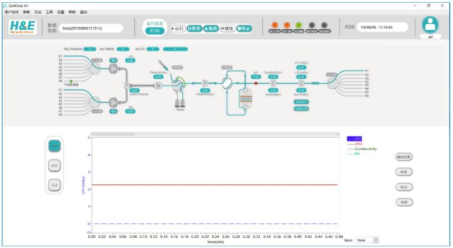Click the 暂停 pause button

[x=194, y=29]
